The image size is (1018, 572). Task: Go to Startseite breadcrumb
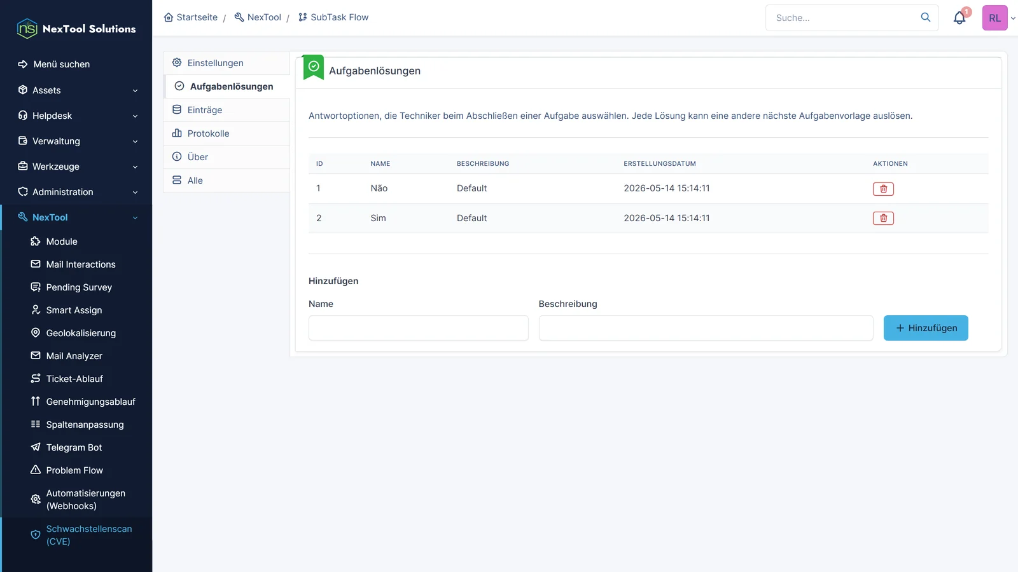191,17
